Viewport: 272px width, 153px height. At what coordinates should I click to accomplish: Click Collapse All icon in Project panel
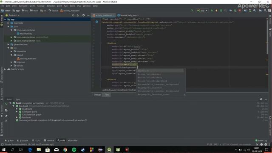(78, 15)
